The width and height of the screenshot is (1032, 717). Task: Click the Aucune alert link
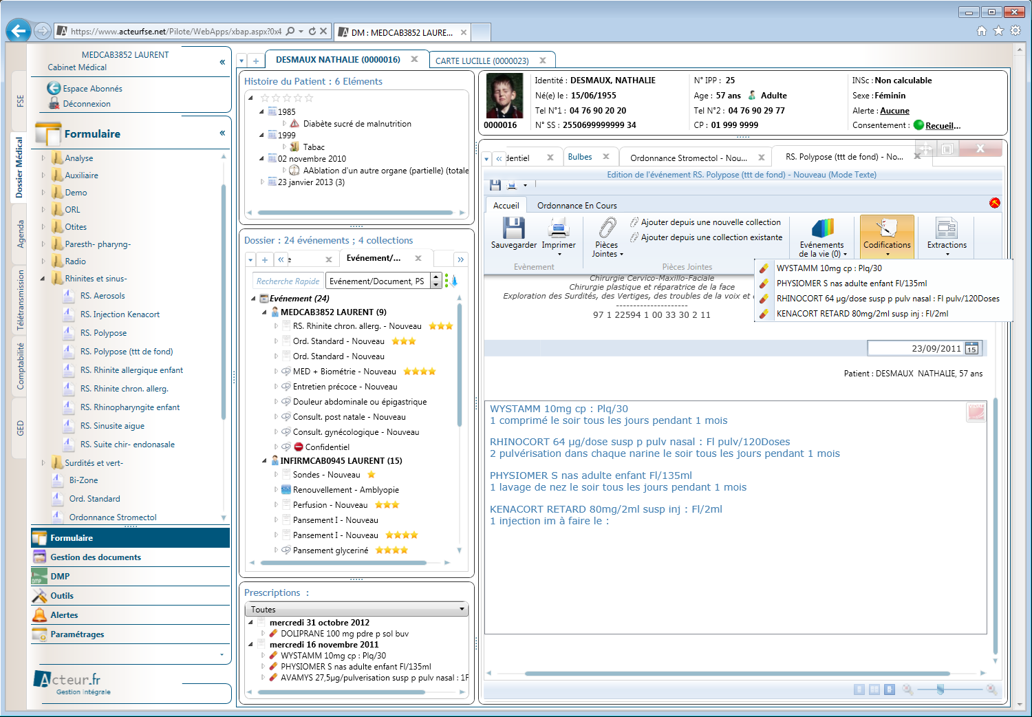[894, 111]
